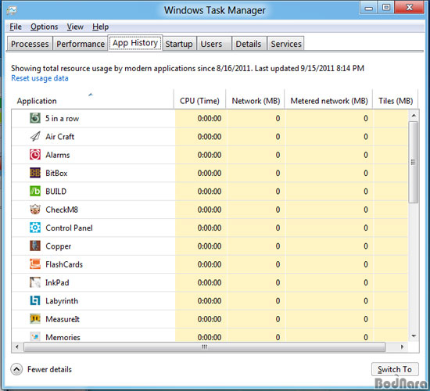Switch to the Details tab
The height and width of the screenshot is (391, 430).
(x=249, y=44)
